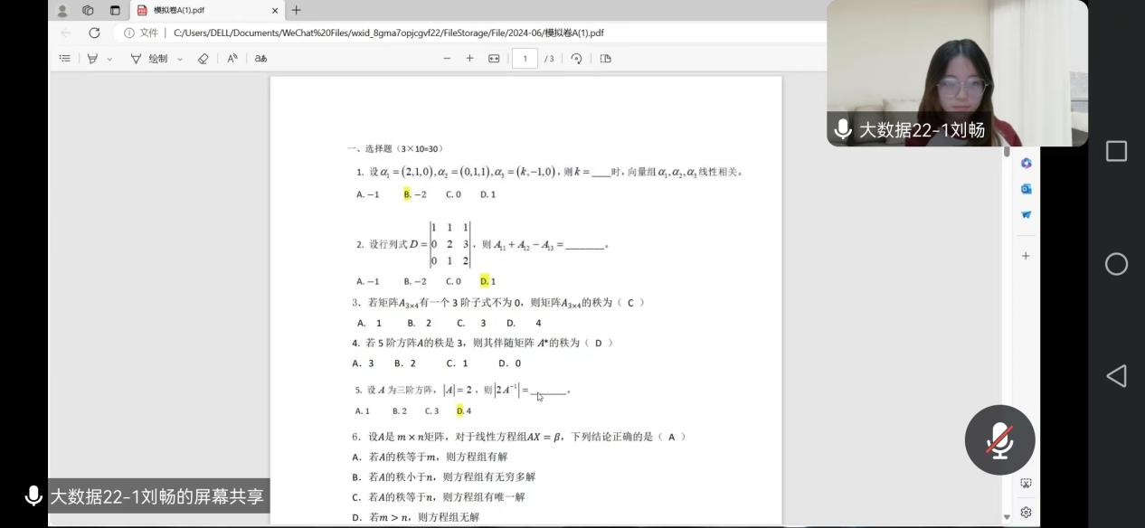
Task: Click the rotate page icon
Action: 576,59
